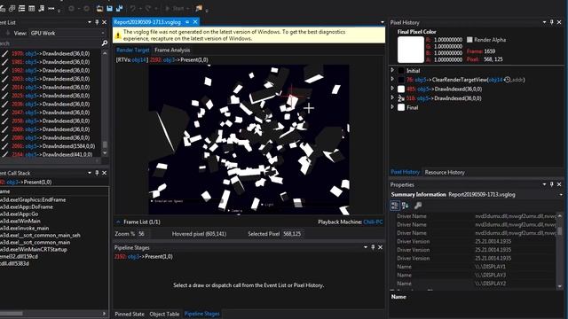
Task: Select event 2096 DrawIndexed(1584,0,0)
Action: coord(53,146)
